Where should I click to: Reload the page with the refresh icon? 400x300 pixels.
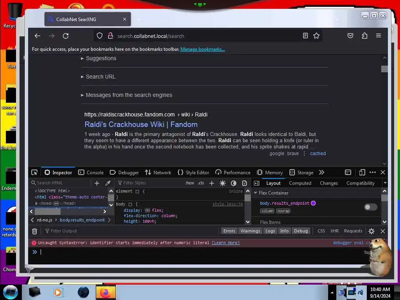(66, 36)
